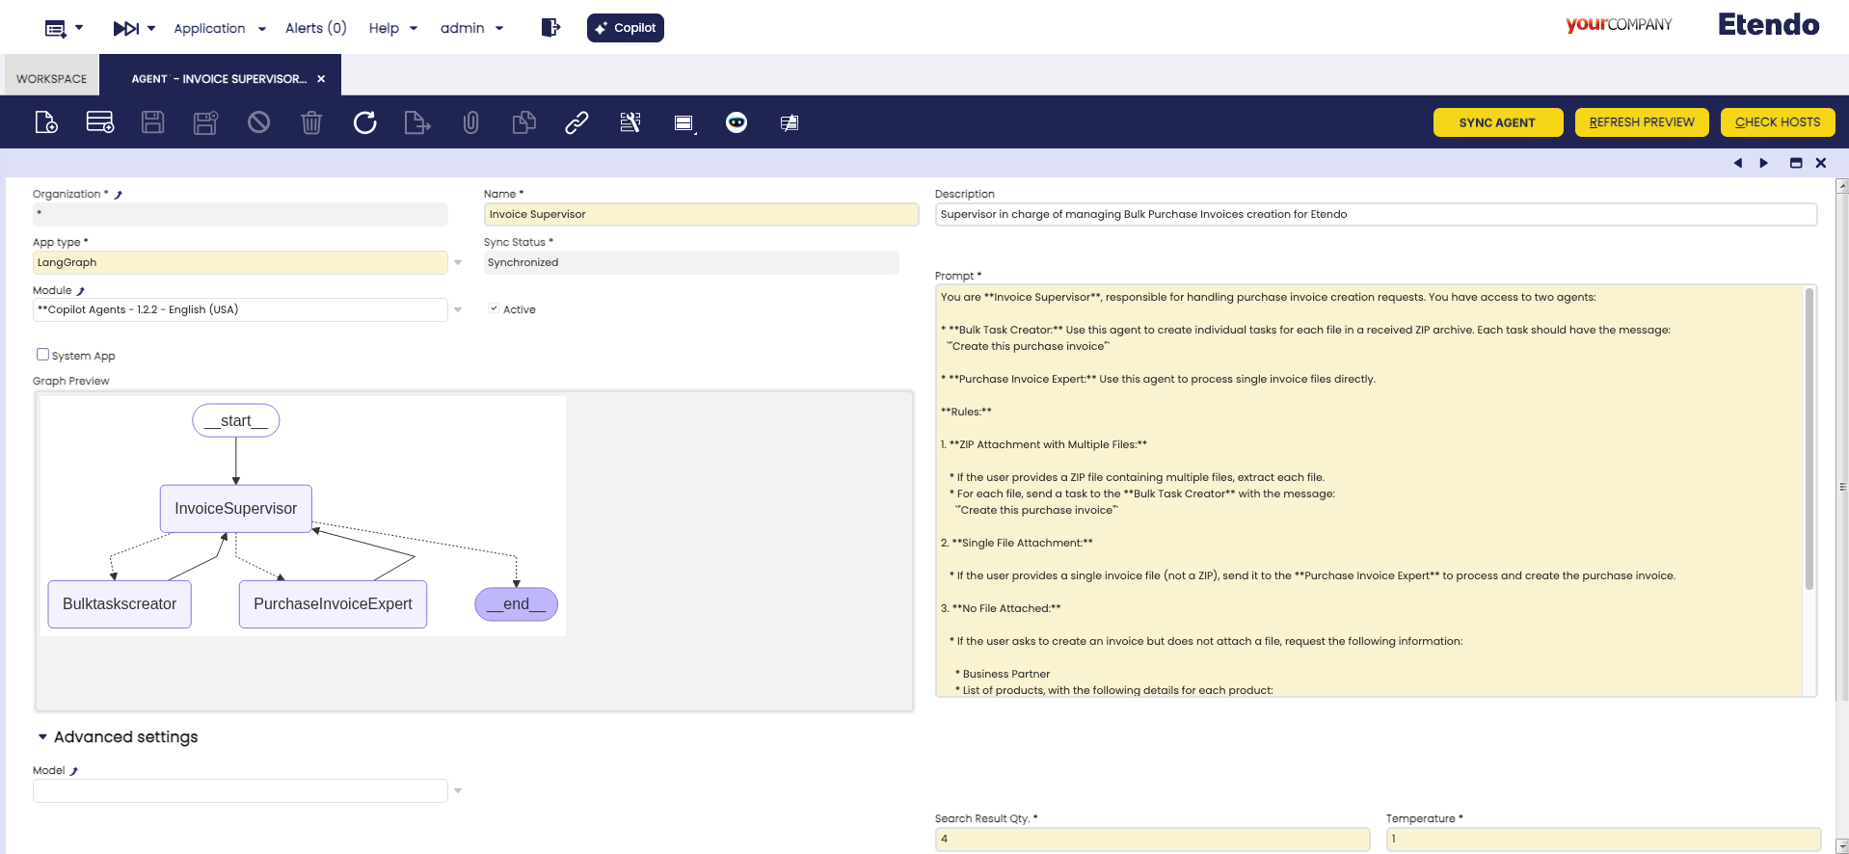This screenshot has height=854, width=1849.
Task: Click the Prompt text area scrollbar
Action: (1809, 439)
